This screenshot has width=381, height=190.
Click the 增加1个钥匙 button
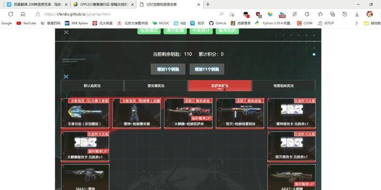tap(168, 69)
